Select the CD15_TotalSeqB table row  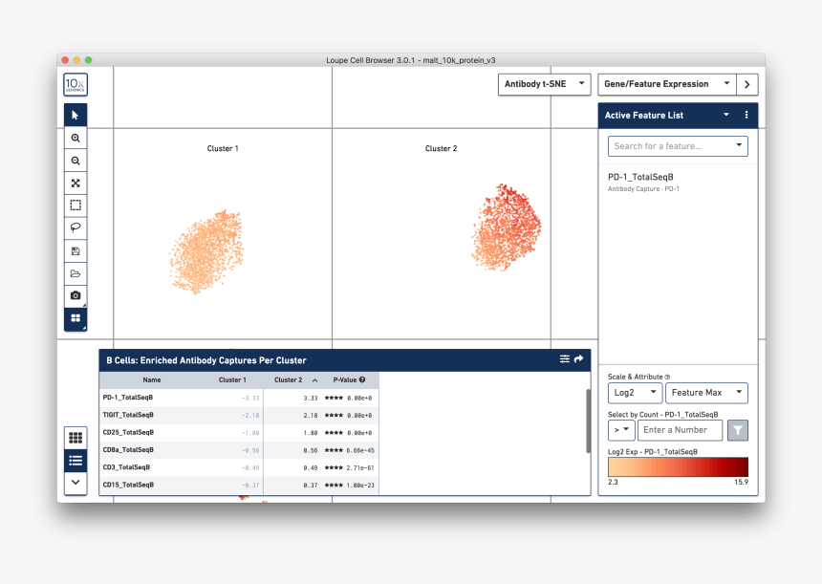point(239,485)
